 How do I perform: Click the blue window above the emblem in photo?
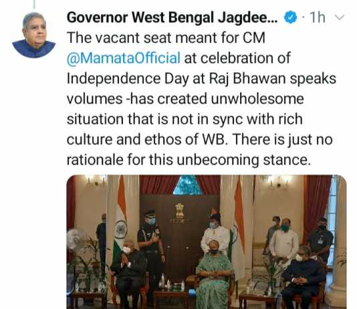click(187, 185)
